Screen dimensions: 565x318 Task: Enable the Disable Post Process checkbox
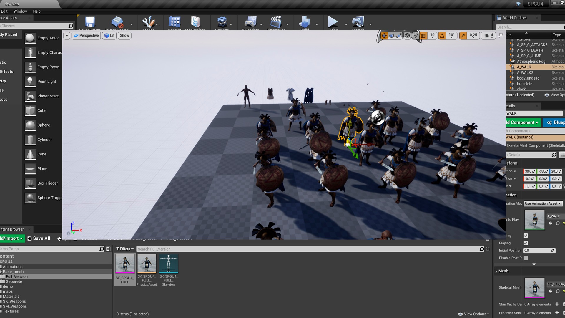point(526,258)
